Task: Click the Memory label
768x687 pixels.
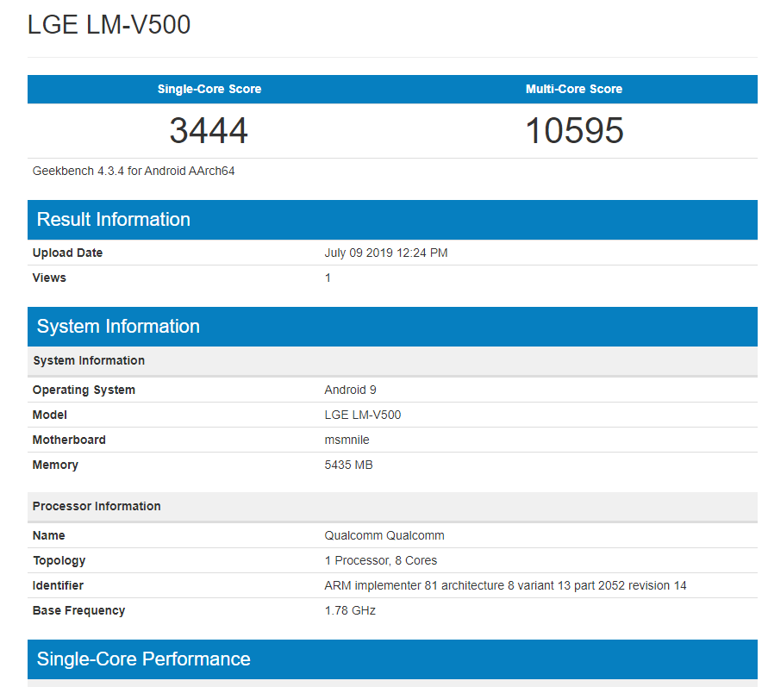Action: pyautogui.click(x=55, y=465)
